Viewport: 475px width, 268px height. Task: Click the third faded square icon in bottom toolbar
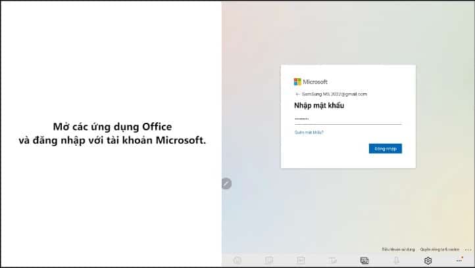pos(301,260)
